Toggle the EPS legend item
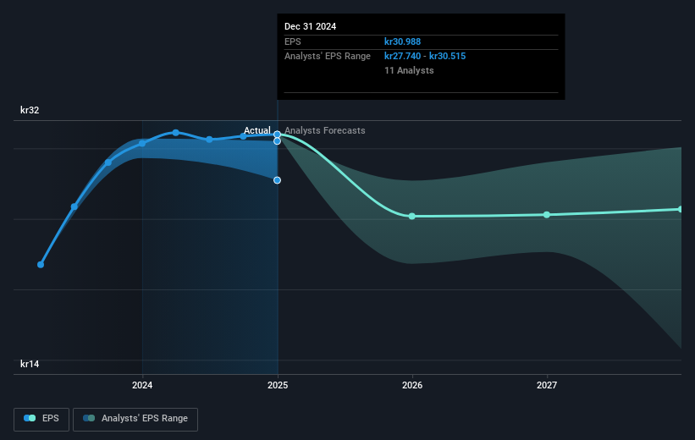695x440 pixels. [x=41, y=419]
